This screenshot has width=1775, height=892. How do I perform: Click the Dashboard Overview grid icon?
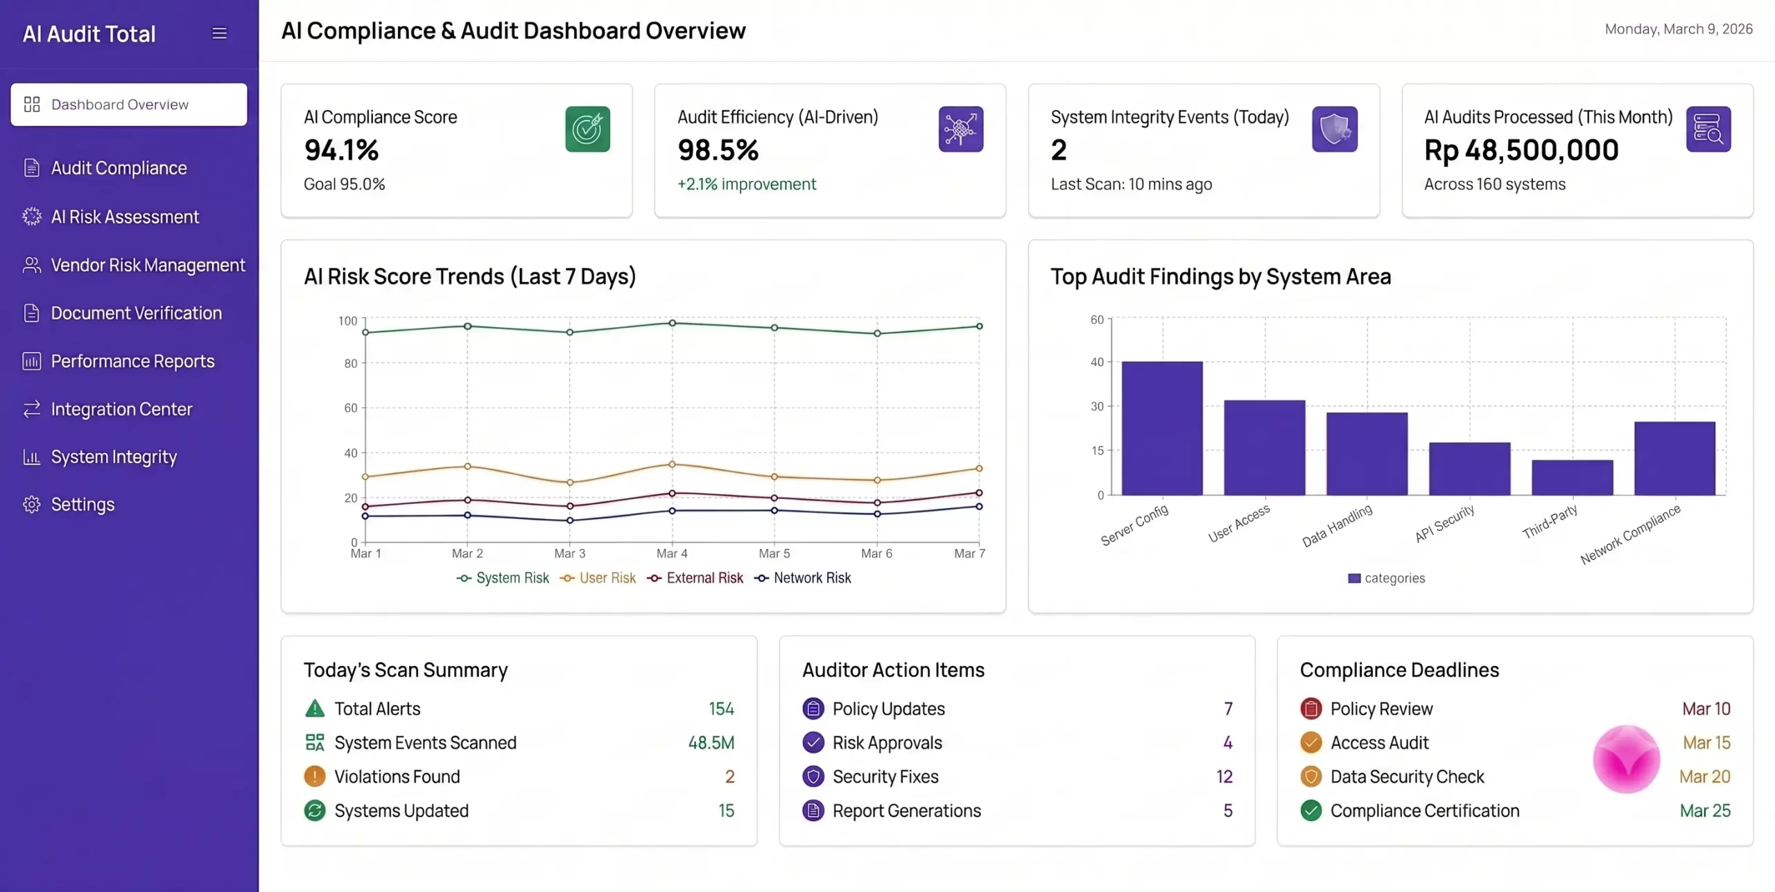click(32, 105)
